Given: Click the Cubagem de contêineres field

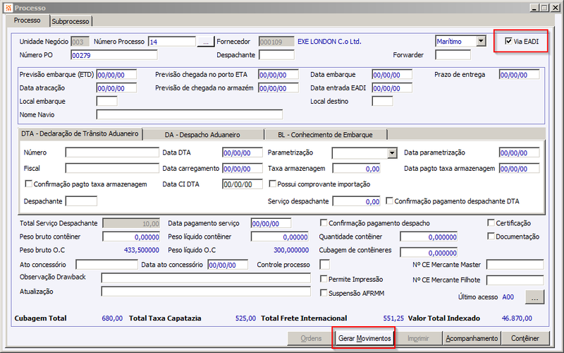Looking at the screenshot, I should pyautogui.click(x=429, y=253).
